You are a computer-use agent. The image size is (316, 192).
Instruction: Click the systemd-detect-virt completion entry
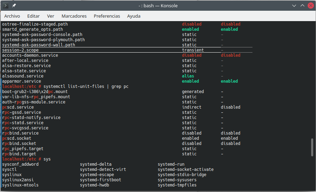[x=103, y=170]
